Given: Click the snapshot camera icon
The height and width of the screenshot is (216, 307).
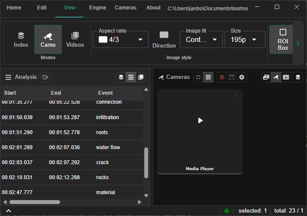Looking at the screenshot, I should [232, 77].
